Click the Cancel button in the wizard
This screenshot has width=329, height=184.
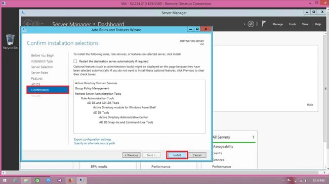pyautogui.click(x=197, y=155)
